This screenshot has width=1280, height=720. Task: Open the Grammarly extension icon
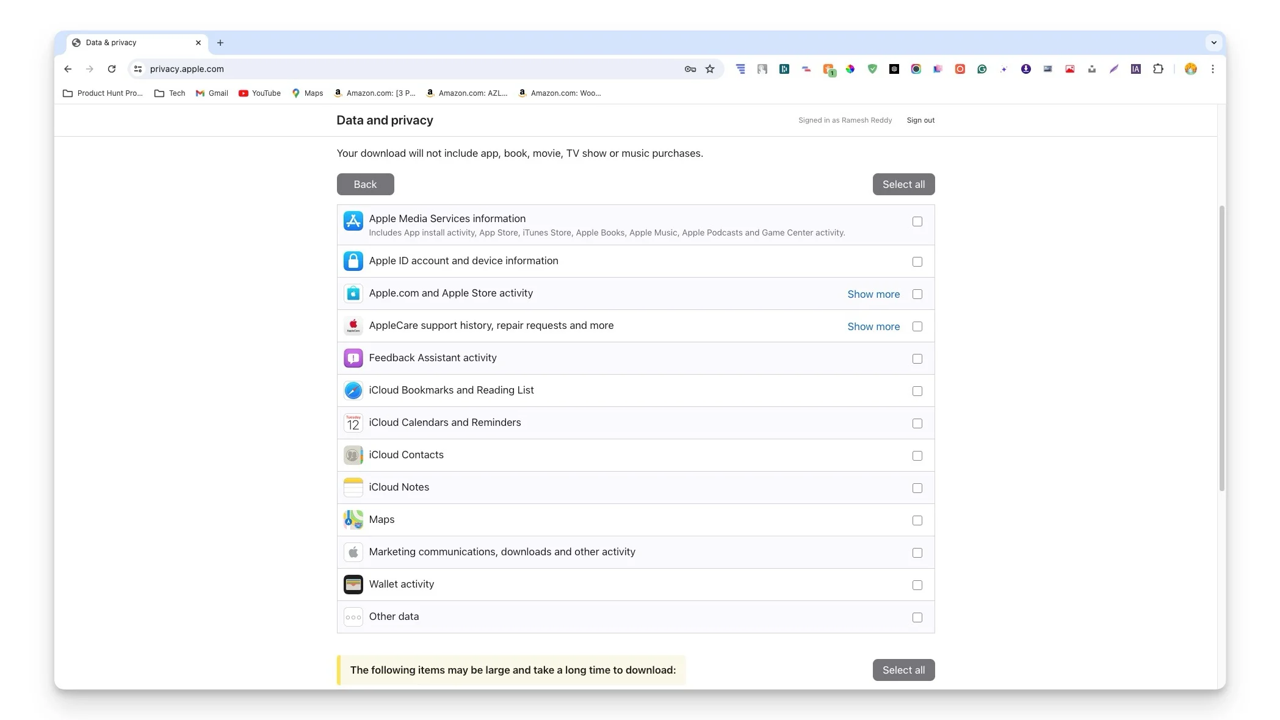pos(982,69)
